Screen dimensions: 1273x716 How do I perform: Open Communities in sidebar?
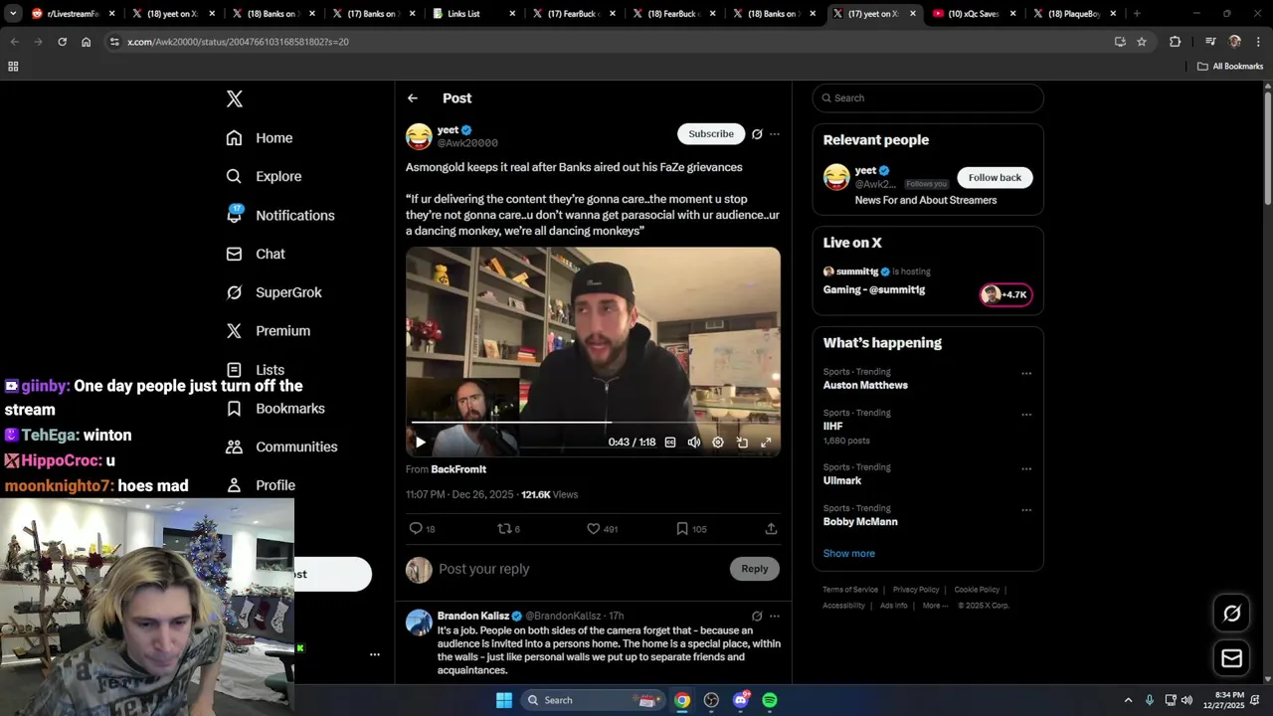pos(282,447)
